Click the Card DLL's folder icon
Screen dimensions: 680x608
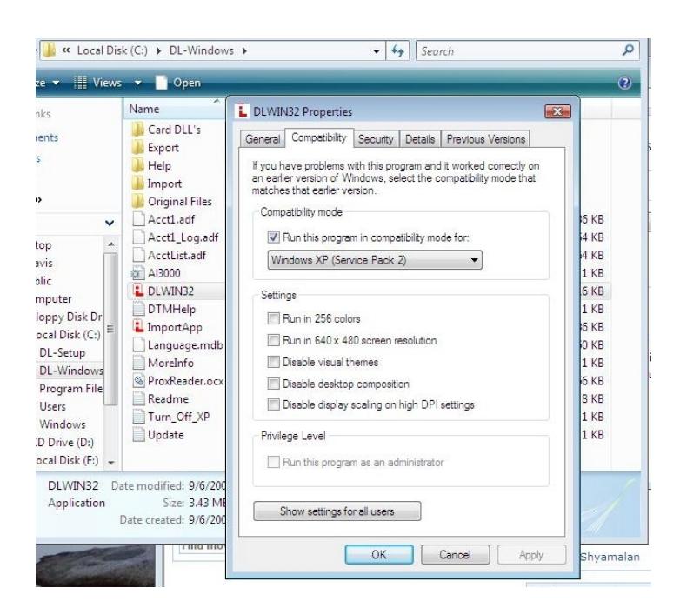pos(138,130)
